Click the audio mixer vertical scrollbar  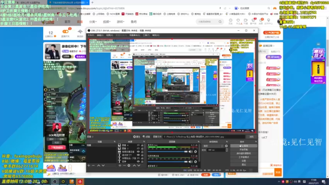(199, 153)
